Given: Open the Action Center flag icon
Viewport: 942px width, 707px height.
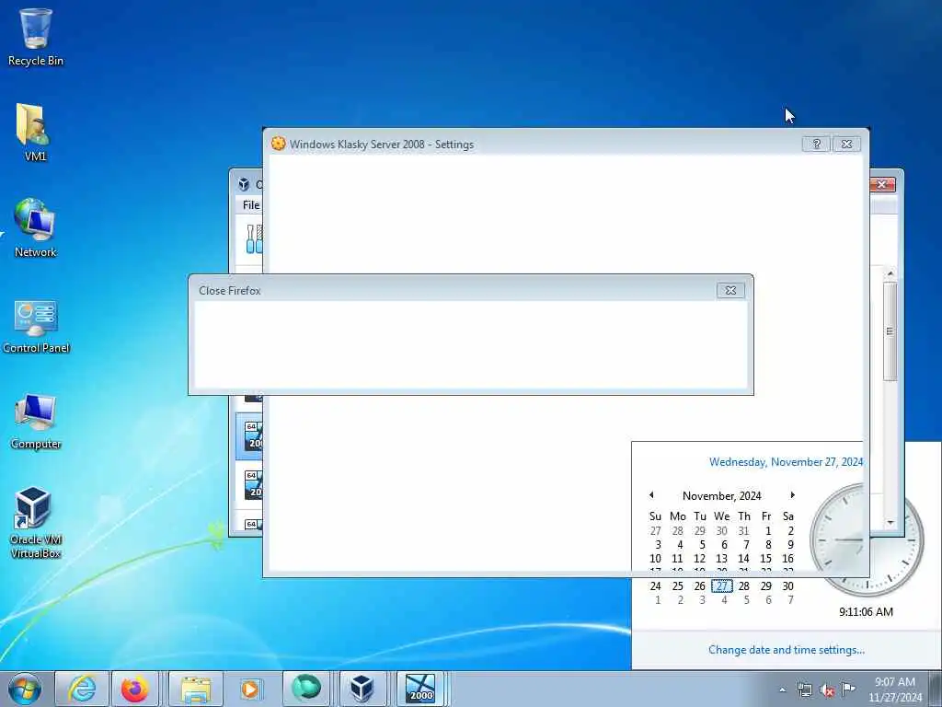Looking at the screenshot, I should tap(848, 689).
